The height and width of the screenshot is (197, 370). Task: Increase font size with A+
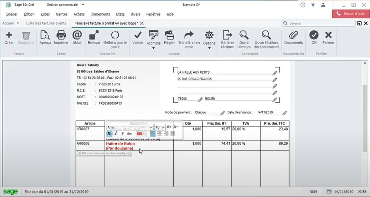169,127
